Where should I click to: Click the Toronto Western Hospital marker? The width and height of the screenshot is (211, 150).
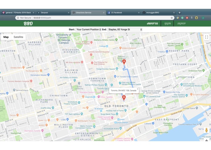31,81
